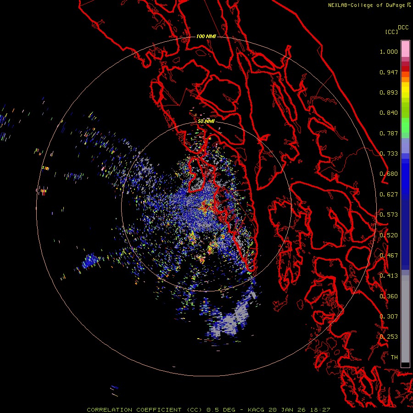This screenshot has height=413, width=413.
Task: Click the 0.893 scale value
Action: pyautogui.click(x=389, y=92)
